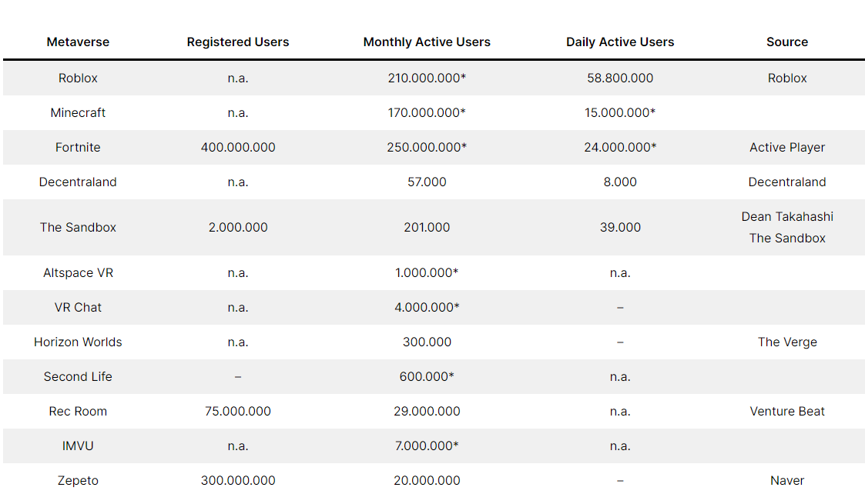Click the Zepeto row name
Screen dimensions: 865x504
[78, 481]
